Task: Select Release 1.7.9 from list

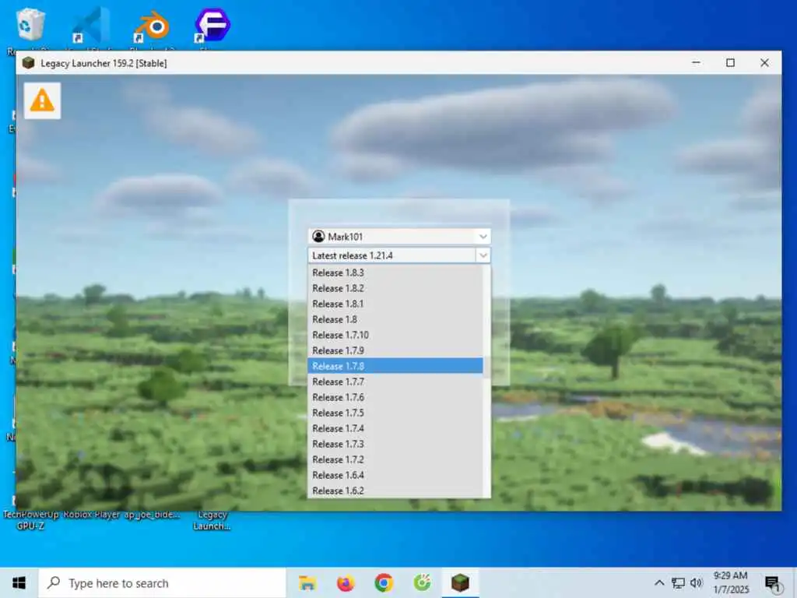Action: click(395, 350)
